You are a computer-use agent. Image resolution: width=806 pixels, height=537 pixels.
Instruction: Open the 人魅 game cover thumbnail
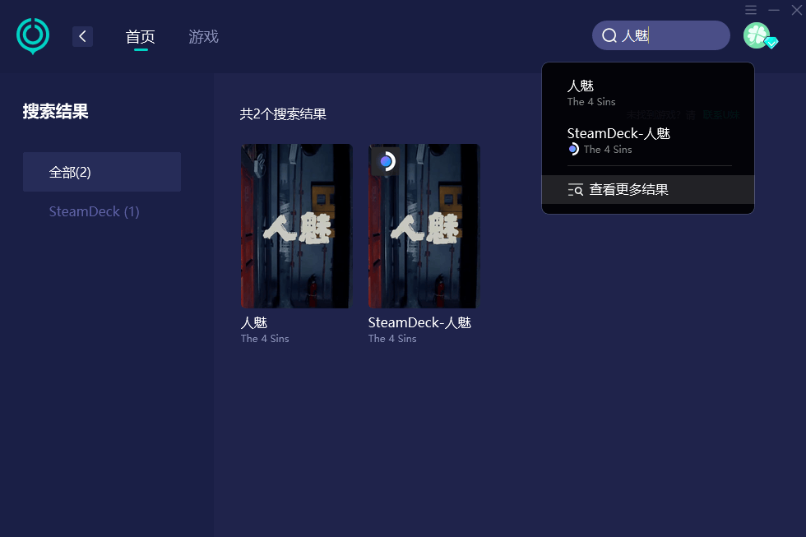pos(297,226)
